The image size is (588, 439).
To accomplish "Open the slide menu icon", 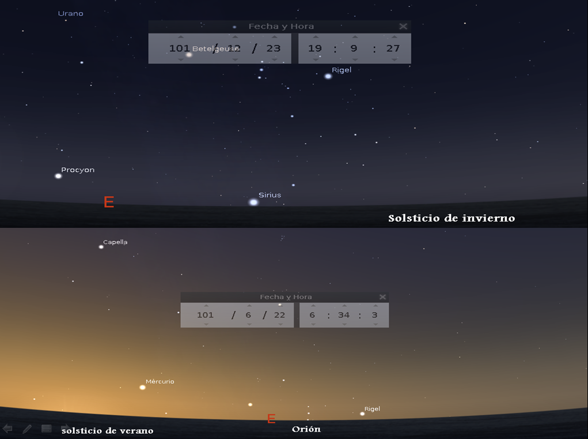I will click(x=47, y=429).
